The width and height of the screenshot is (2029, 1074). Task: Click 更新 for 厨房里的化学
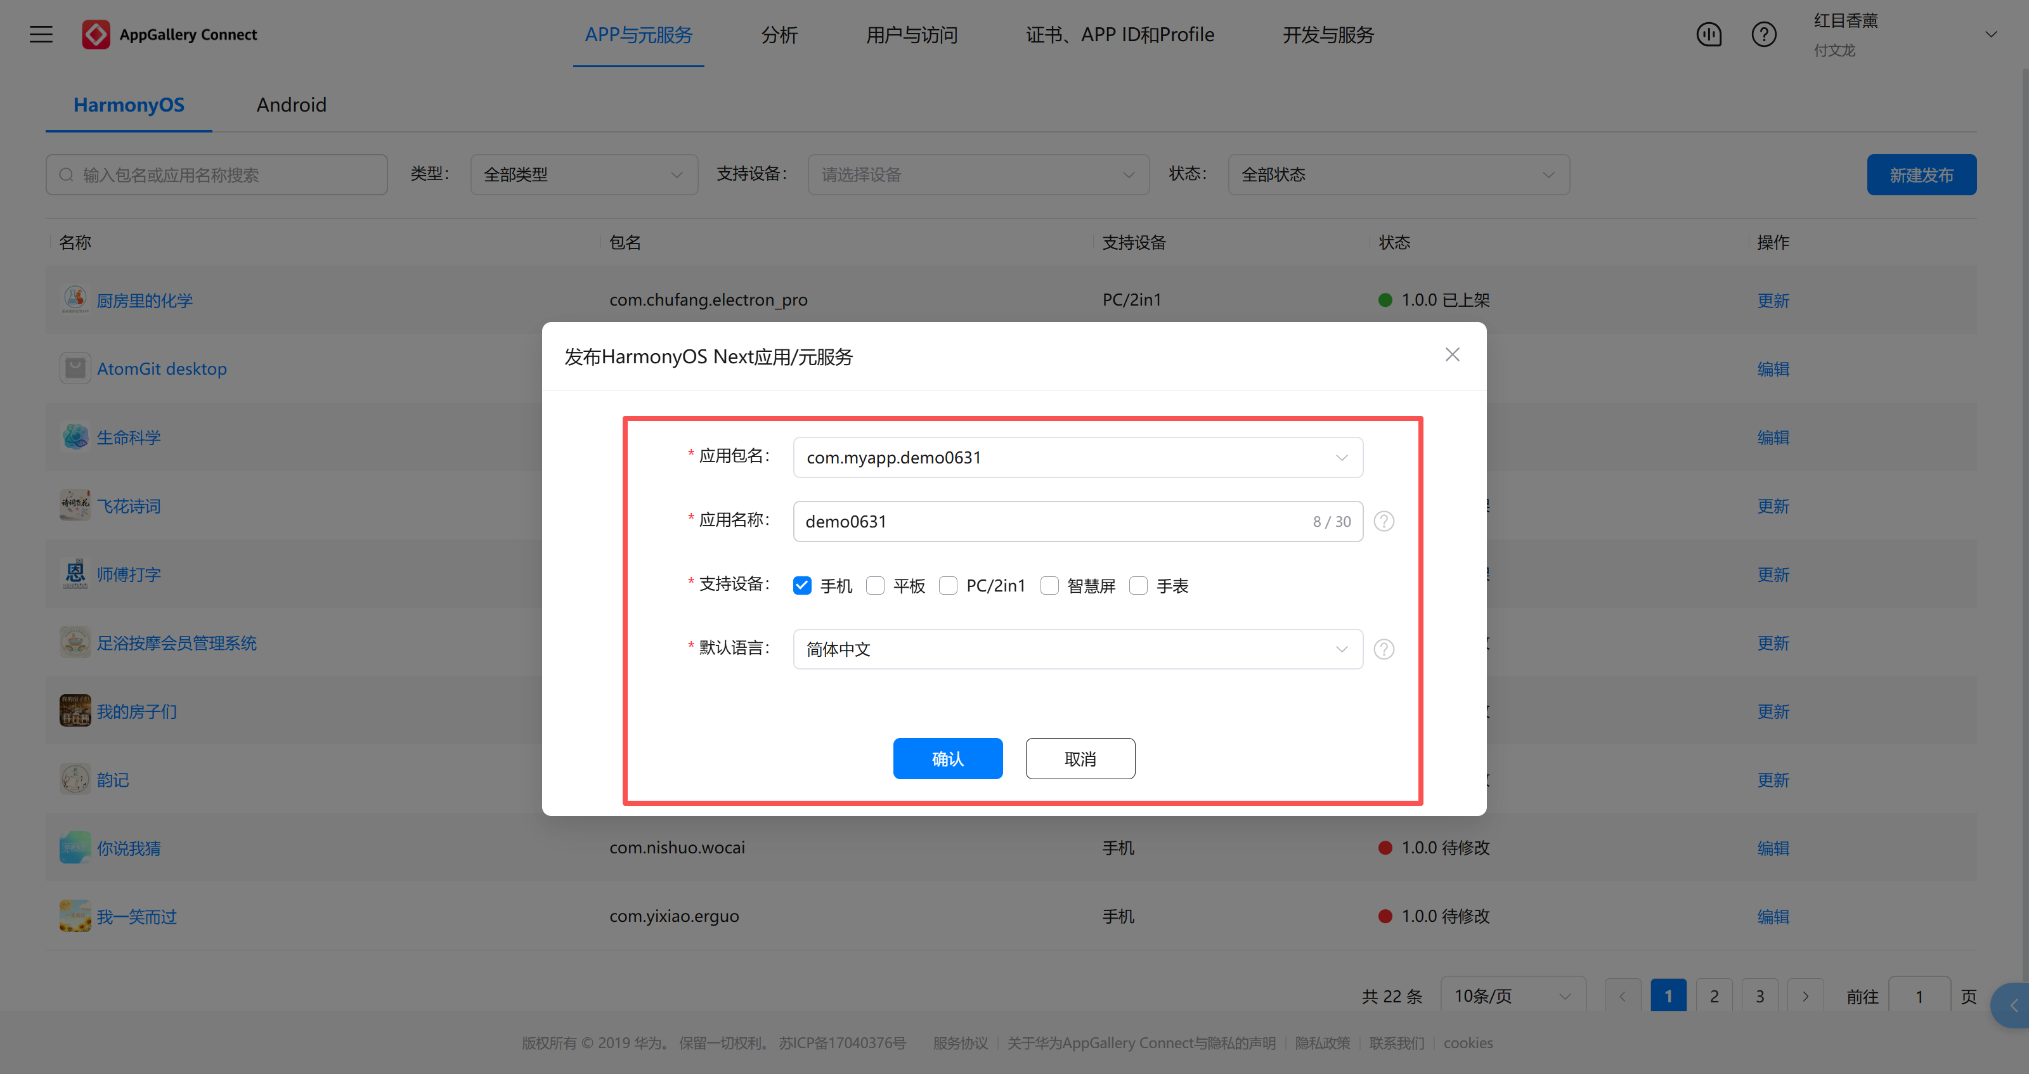tap(1773, 300)
